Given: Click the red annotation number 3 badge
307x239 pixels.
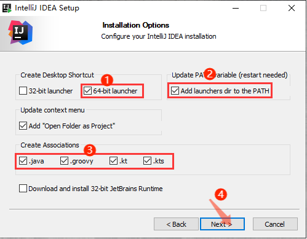Looking at the screenshot, I should pos(90,150).
